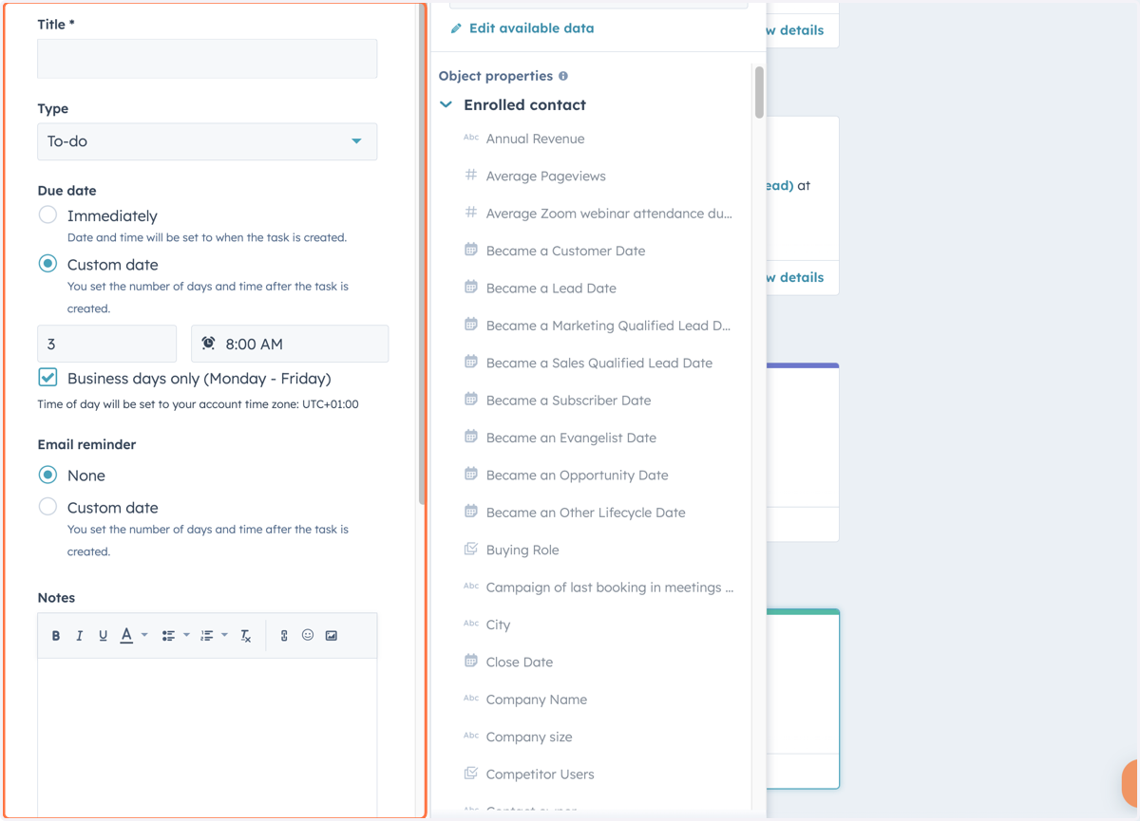Screen dimensions: 1140x821
Task: Pick Became a Marketing Qualified Lead Date
Action: 608,326
